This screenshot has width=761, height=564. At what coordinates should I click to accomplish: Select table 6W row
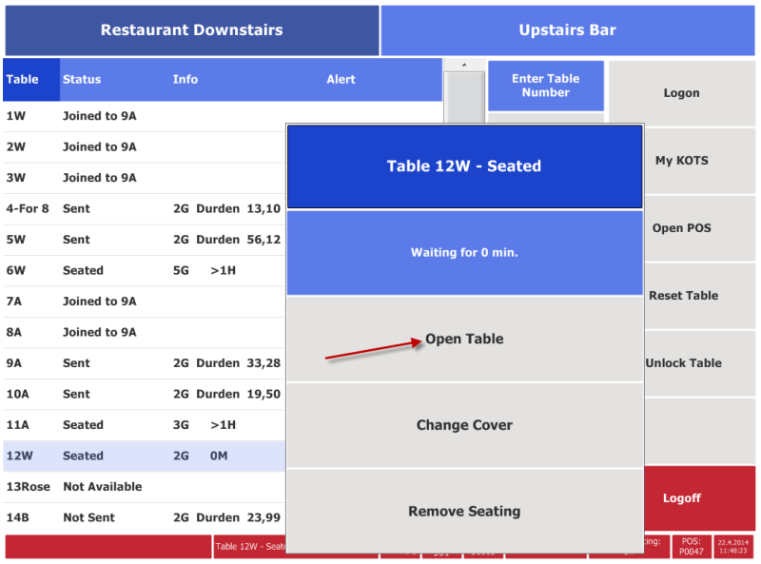[145, 270]
